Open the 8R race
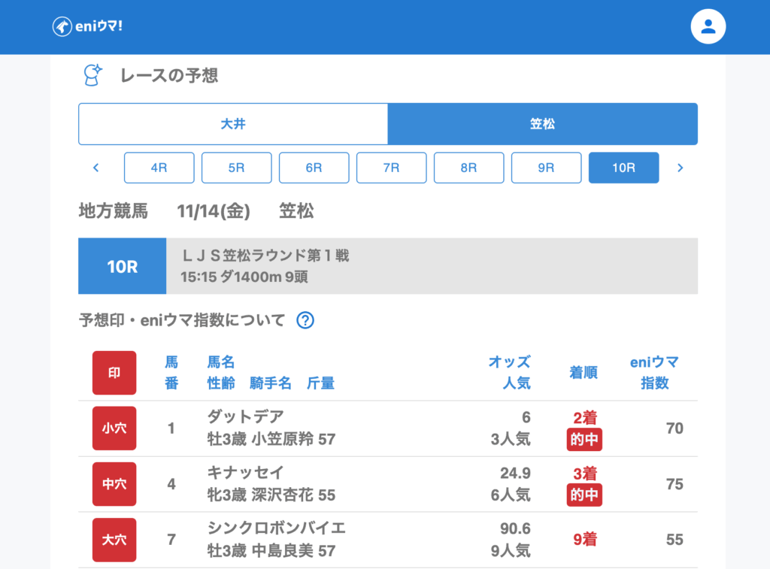The image size is (770, 569). point(468,168)
